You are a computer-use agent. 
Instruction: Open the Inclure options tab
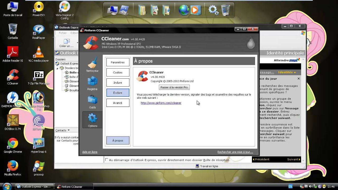[x=118, y=83]
